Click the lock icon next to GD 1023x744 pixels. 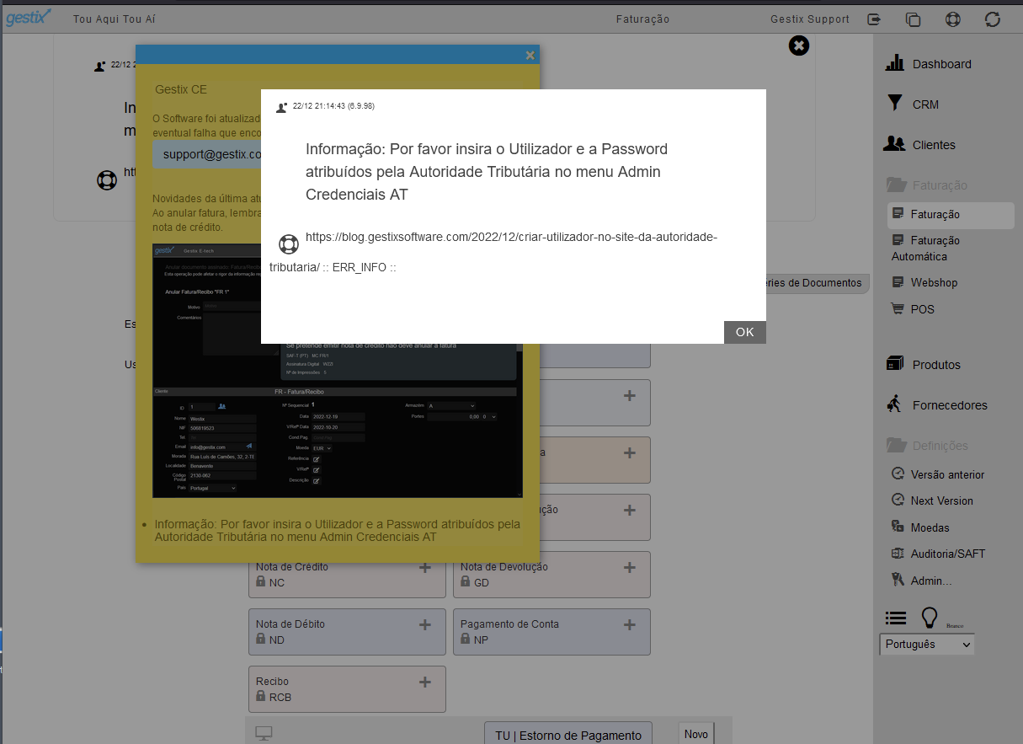coord(466,582)
